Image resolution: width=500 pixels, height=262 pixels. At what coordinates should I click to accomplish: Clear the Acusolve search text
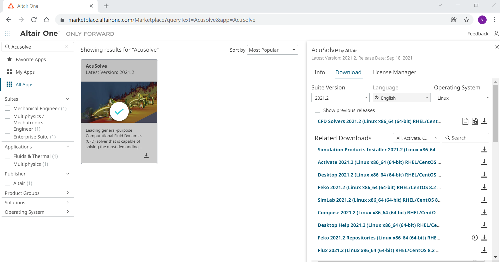click(x=67, y=47)
